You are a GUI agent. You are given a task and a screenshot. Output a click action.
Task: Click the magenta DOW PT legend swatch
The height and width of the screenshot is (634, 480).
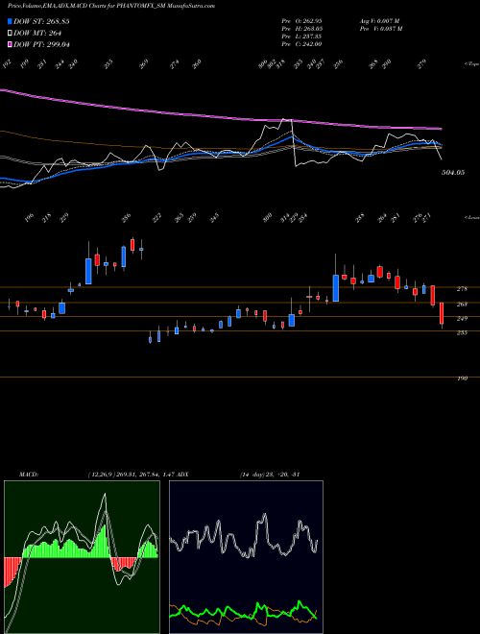point(10,44)
